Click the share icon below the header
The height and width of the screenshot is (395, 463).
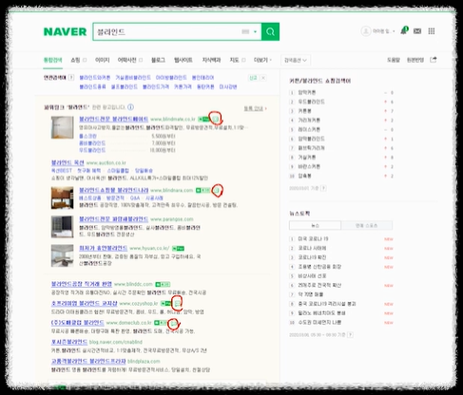click(434, 60)
